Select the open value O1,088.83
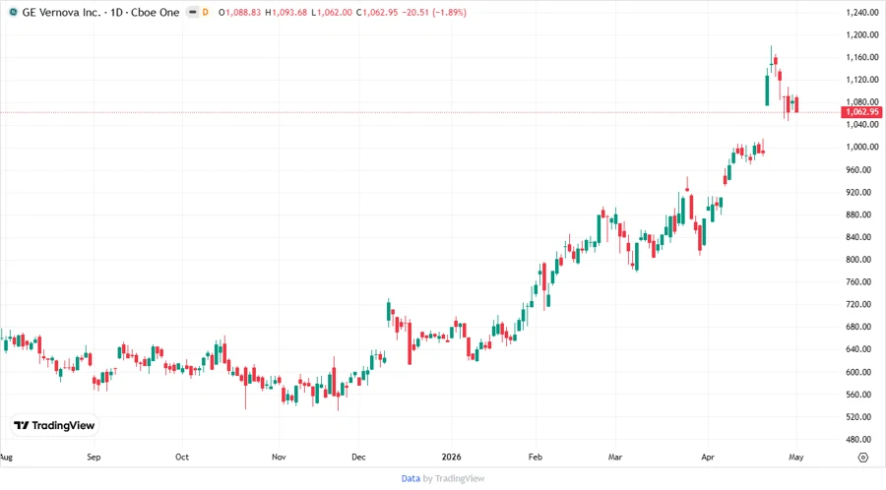Image resolution: width=886 pixels, height=490 pixels. click(239, 12)
